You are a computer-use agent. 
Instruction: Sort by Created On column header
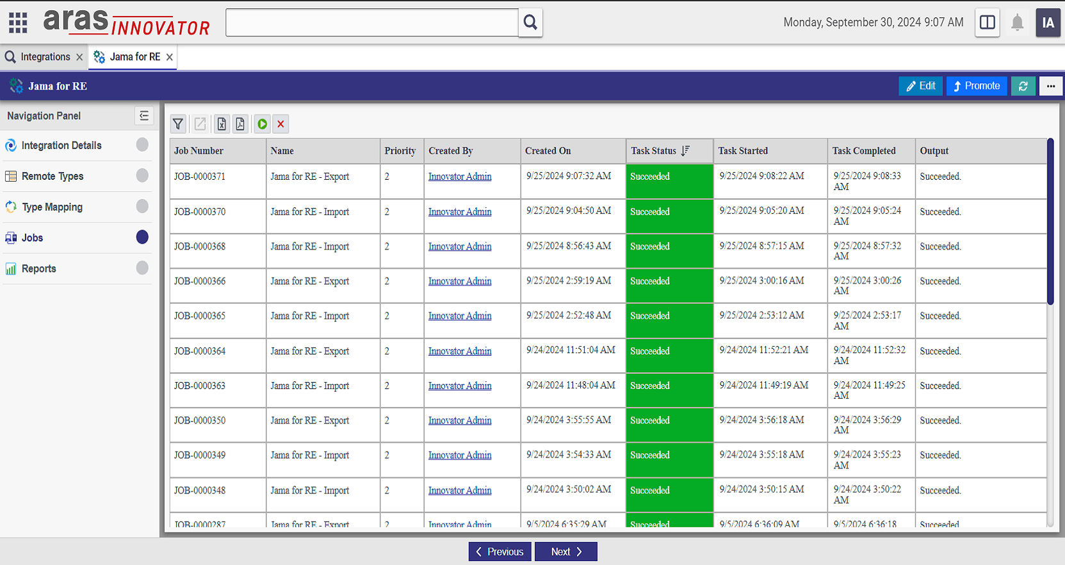[573, 151]
